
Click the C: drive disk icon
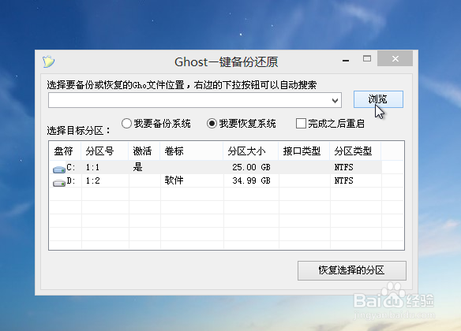(x=58, y=169)
